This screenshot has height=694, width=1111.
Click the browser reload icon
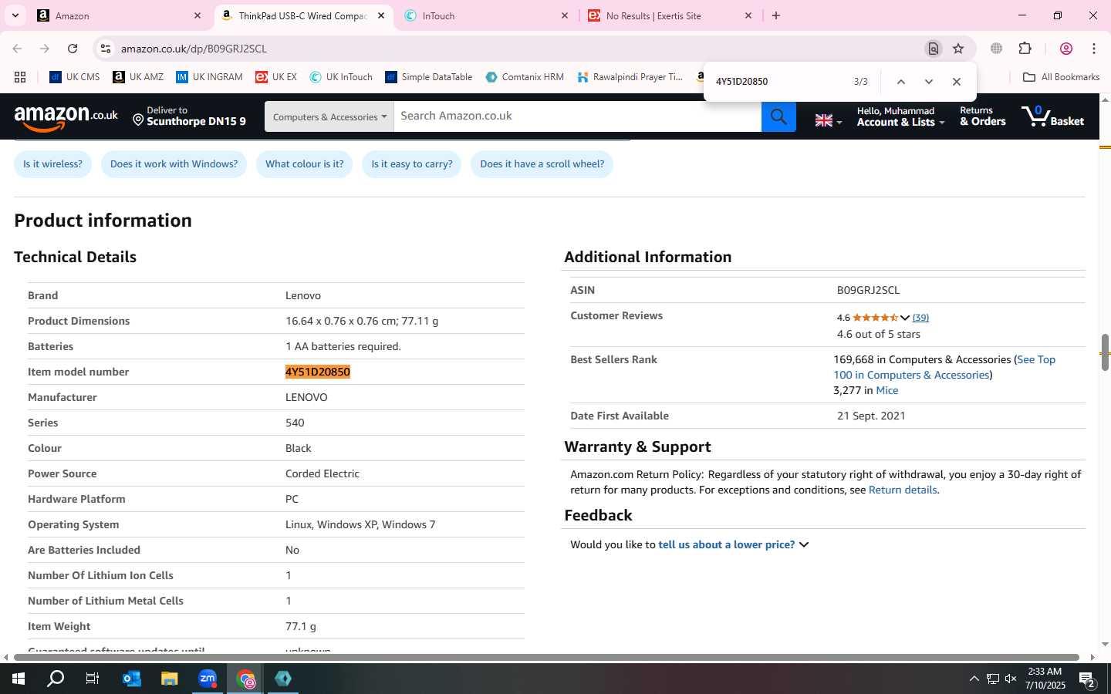click(x=73, y=49)
